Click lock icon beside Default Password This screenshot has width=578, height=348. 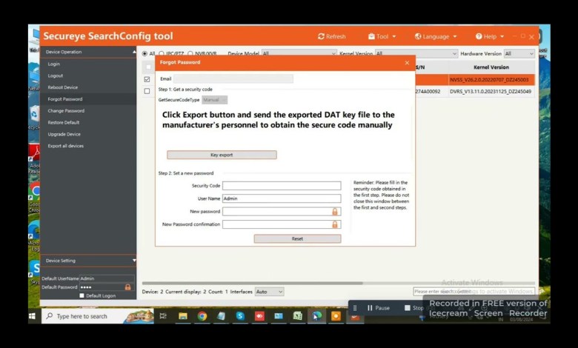tap(128, 287)
